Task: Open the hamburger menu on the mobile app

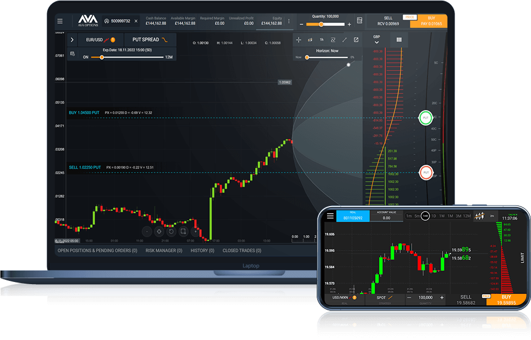Action: 330,215
